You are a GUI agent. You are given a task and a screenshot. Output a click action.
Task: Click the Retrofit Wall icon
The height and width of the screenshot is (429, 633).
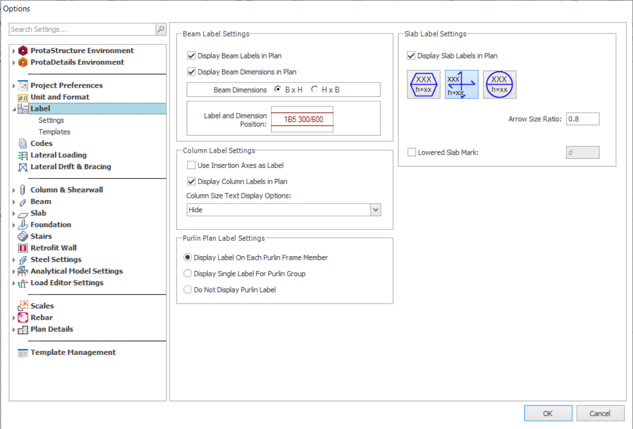point(23,248)
